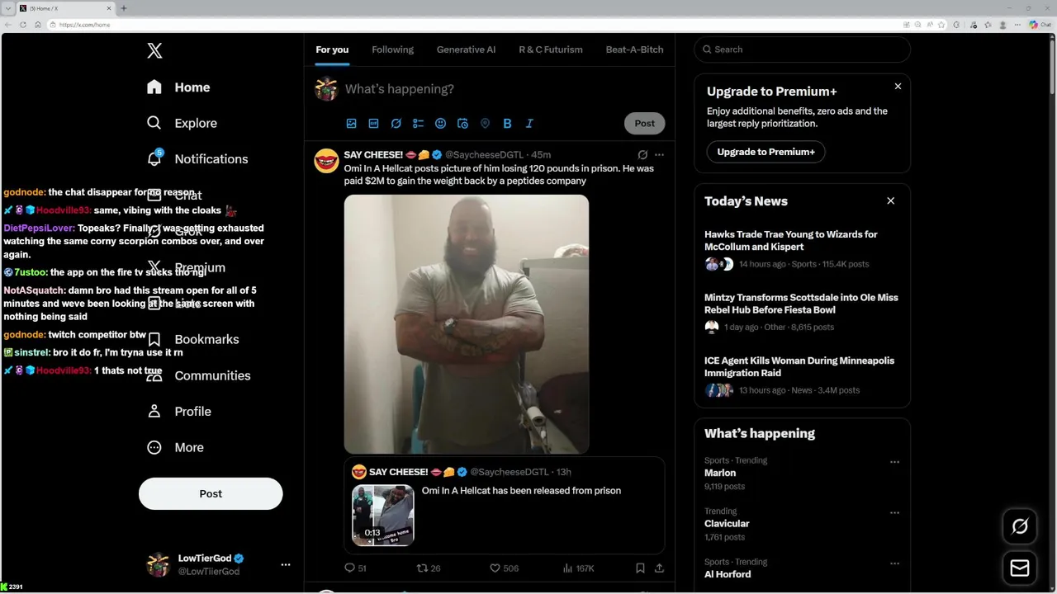Toggle italic text formatting
The image size is (1057, 594).
pyautogui.click(x=529, y=123)
